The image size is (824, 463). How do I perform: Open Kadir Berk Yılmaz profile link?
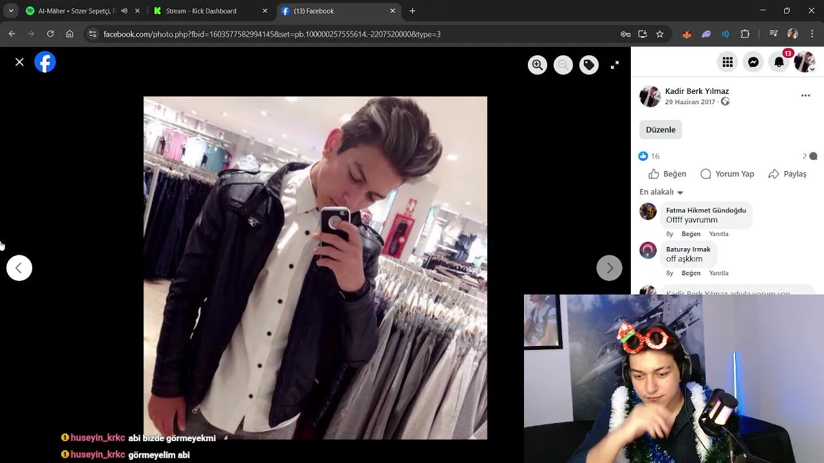tap(697, 91)
